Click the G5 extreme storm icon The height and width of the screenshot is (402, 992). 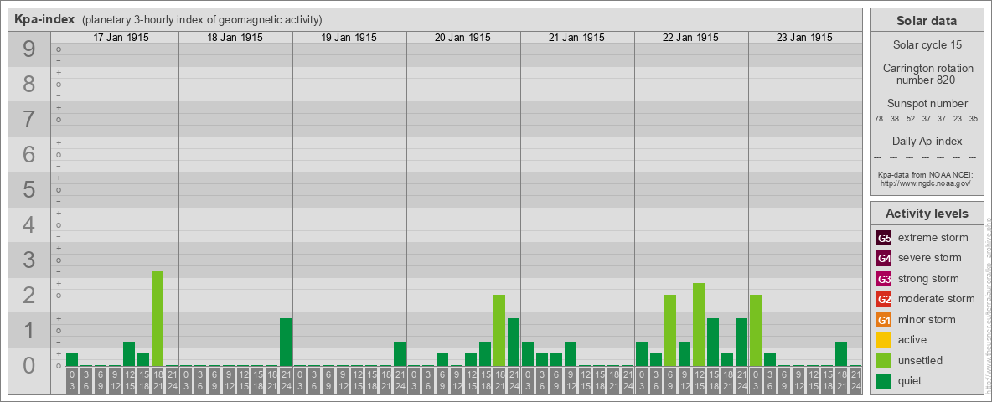[x=885, y=239]
